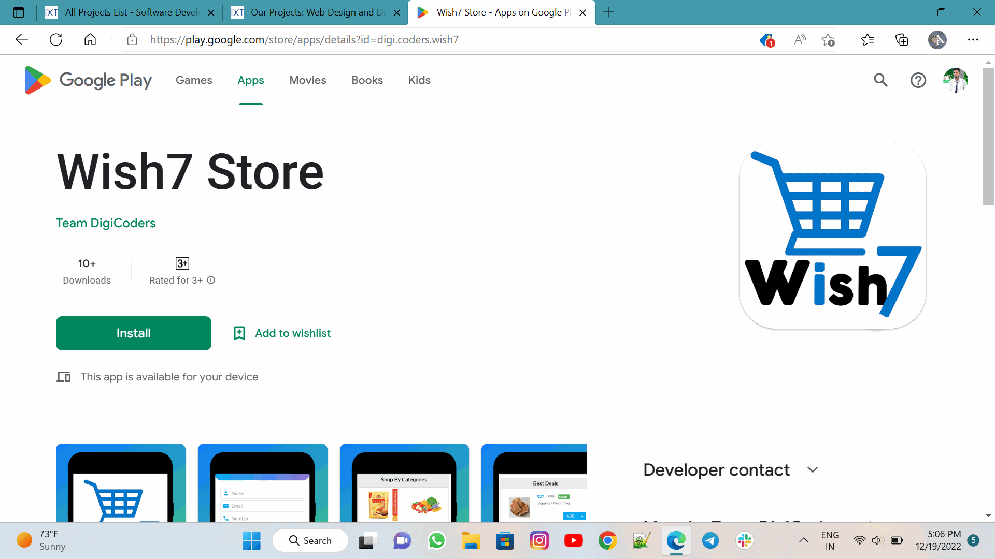
Task: Open the shopping cart screenshot thumbnail
Action: pyautogui.click(x=121, y=482)
